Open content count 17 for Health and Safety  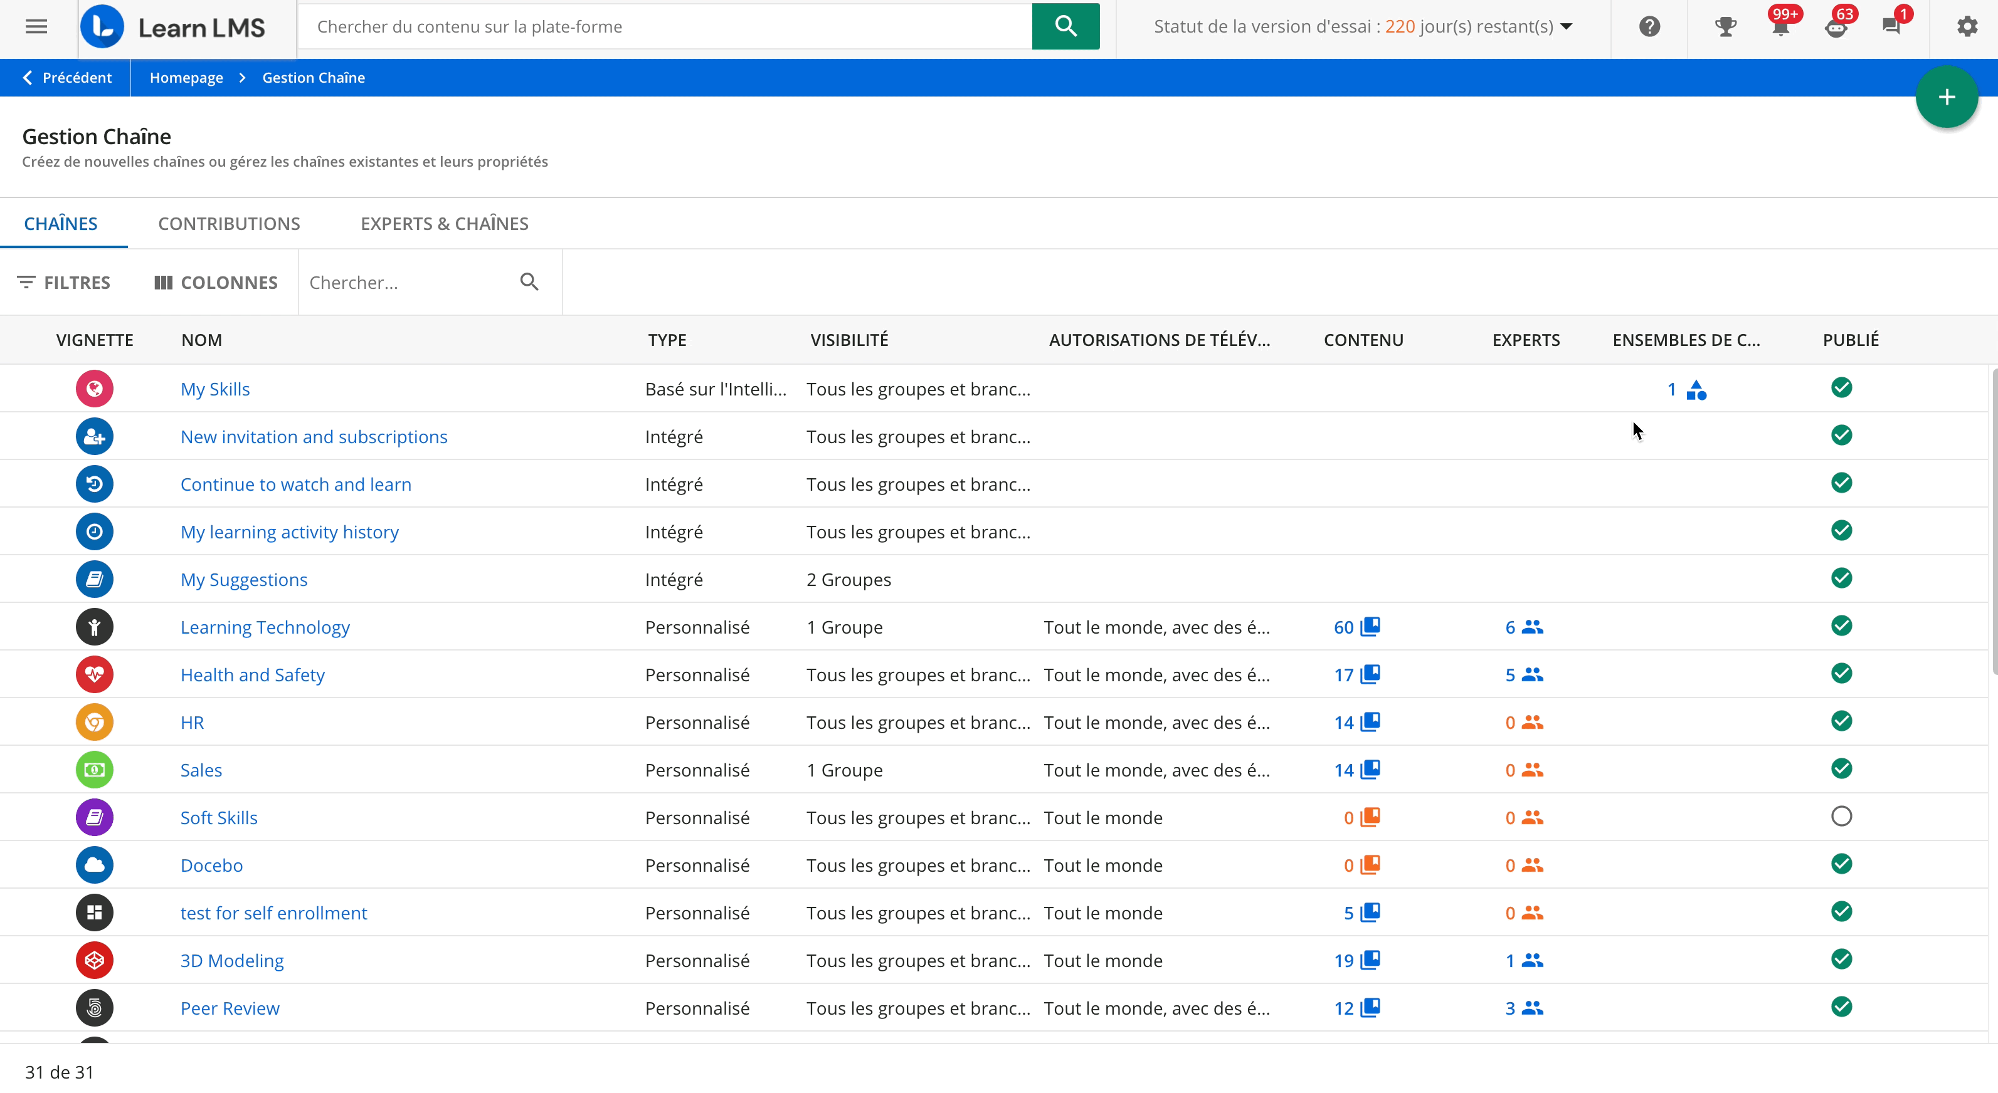[x=1356, y=674]
